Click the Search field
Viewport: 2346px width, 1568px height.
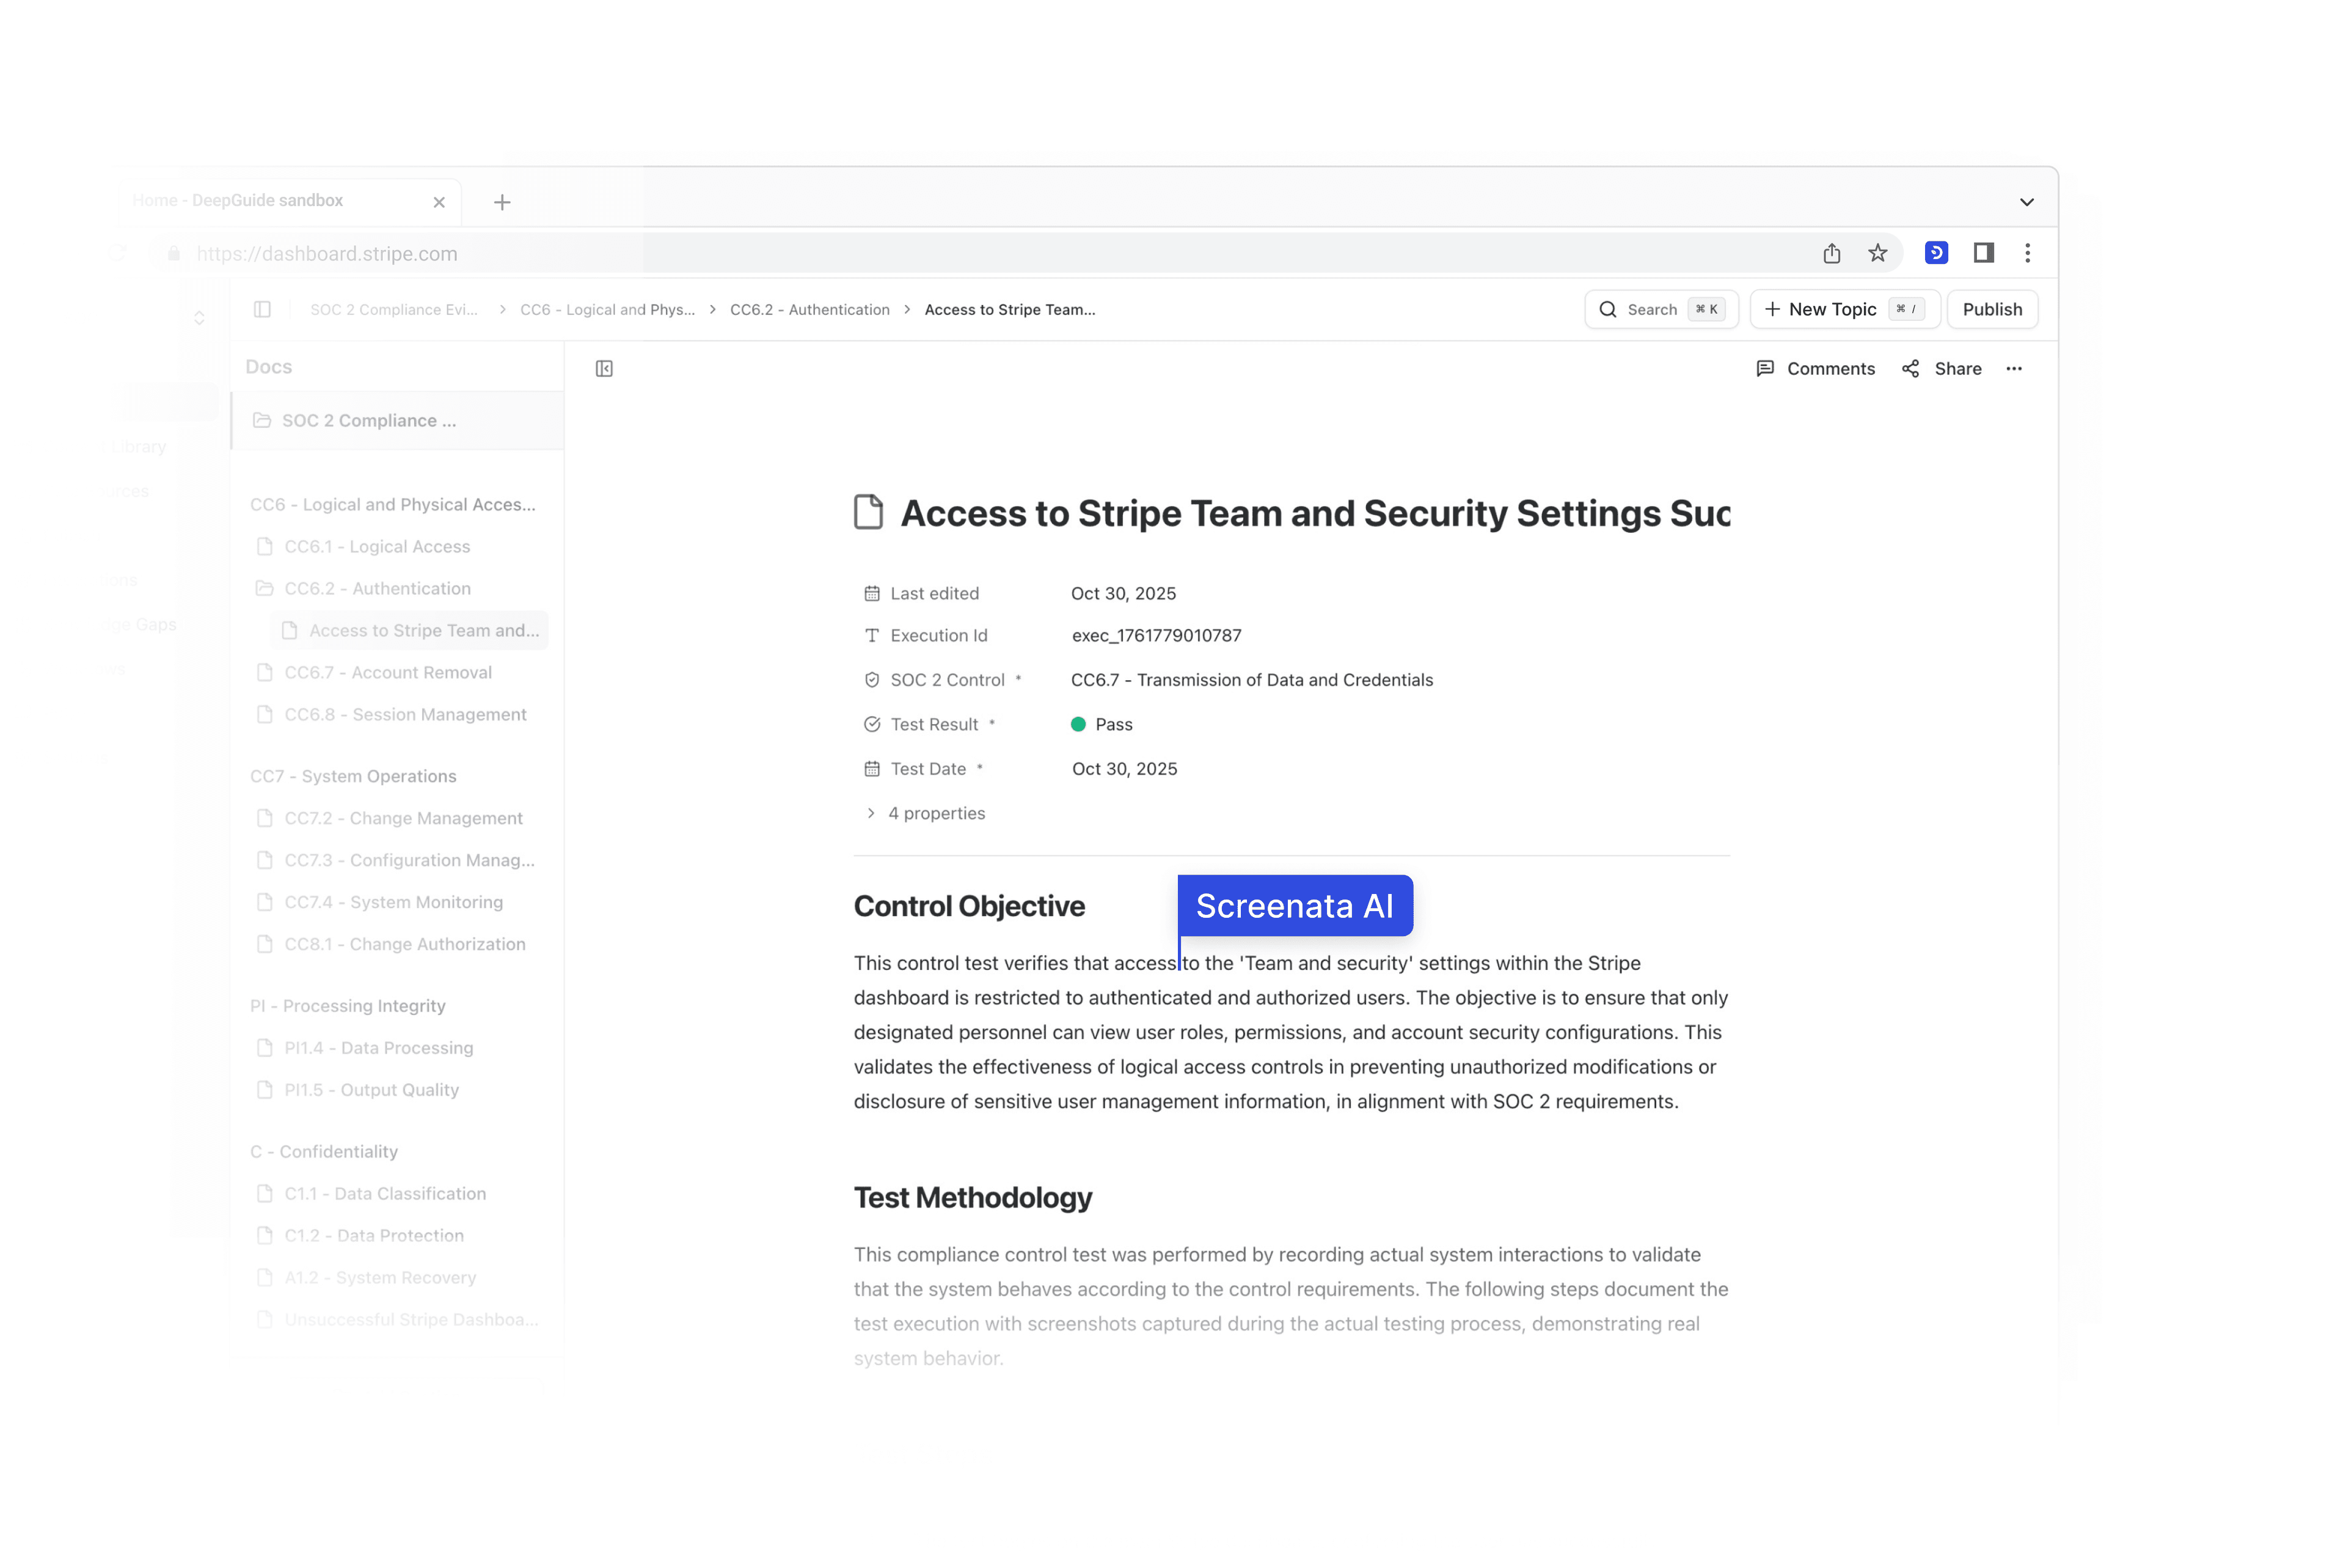tap(1661, 309)
